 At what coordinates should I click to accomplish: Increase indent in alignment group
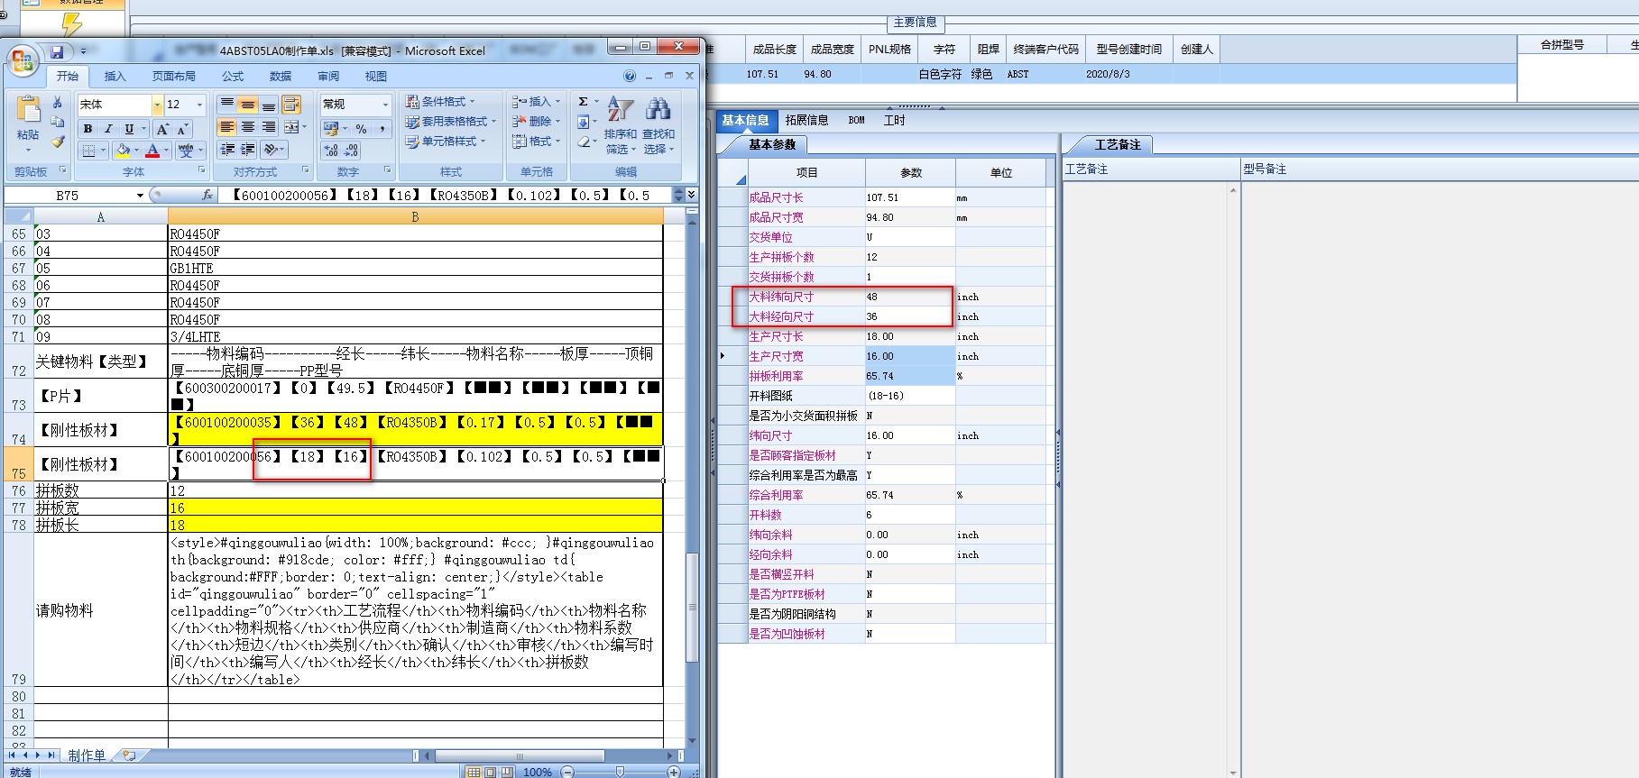(x=248, y=149)
